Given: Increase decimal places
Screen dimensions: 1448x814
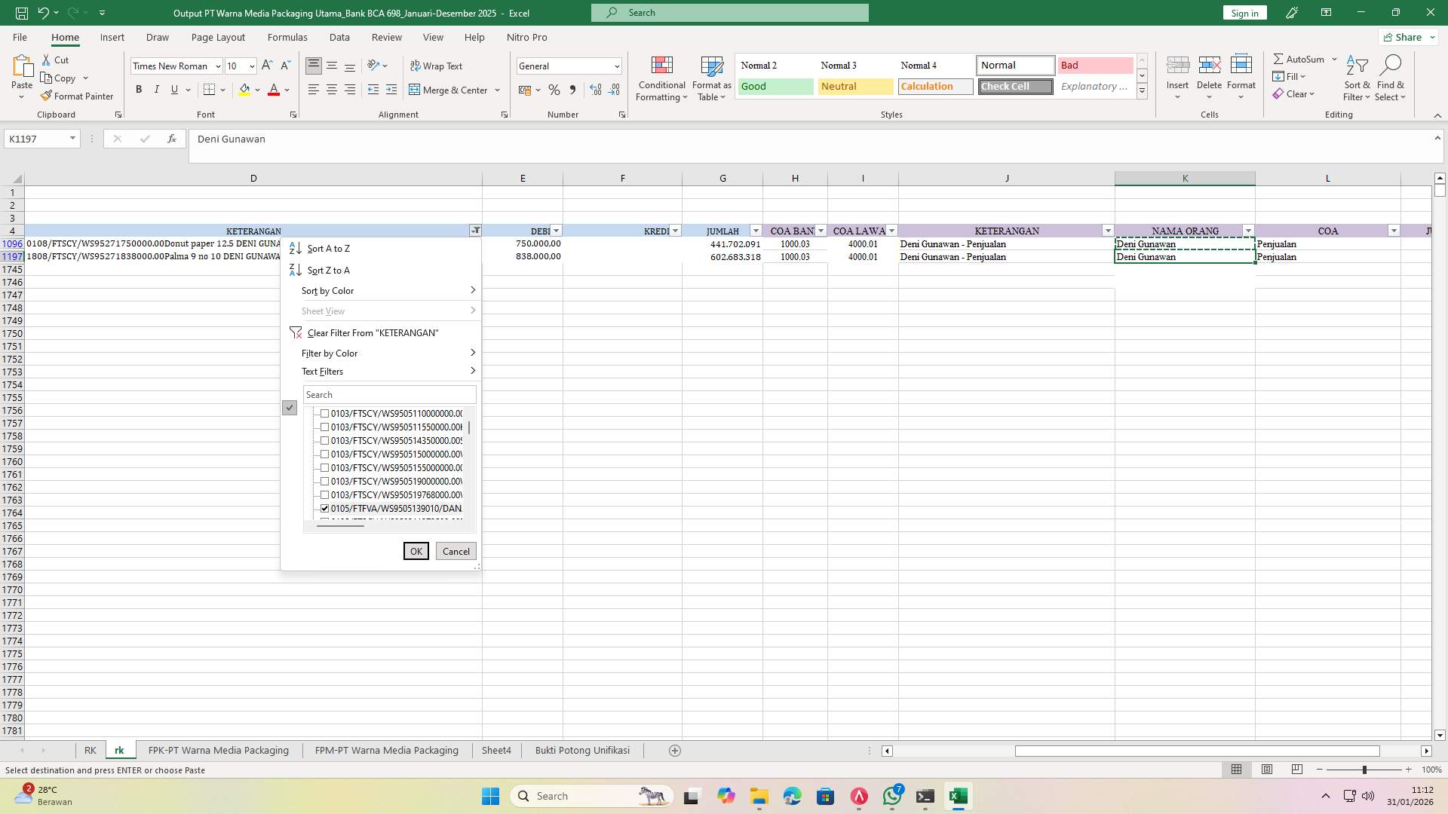Looking at the screenshot, I should pyautogui.click(x=596, y=89).
